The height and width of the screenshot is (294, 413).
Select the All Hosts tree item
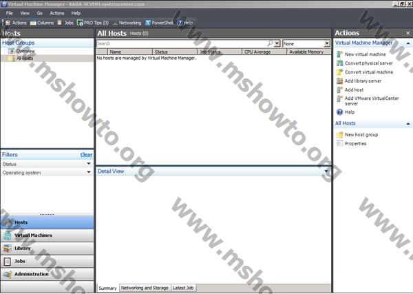[25, 59]
